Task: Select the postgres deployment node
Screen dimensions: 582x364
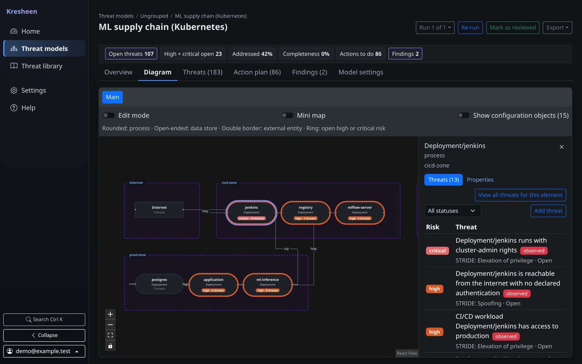Action: (159, 284)
